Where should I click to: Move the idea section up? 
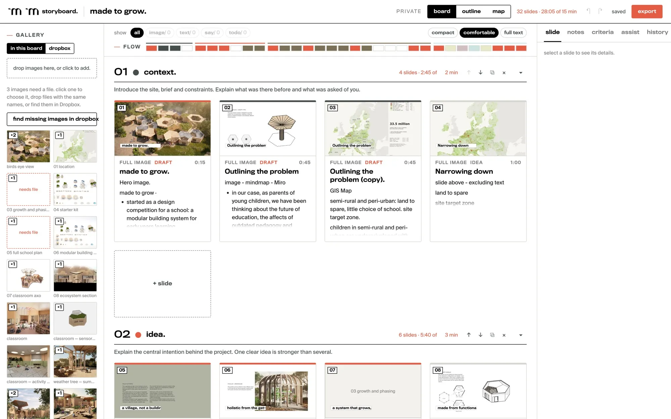tap(469, 335)
